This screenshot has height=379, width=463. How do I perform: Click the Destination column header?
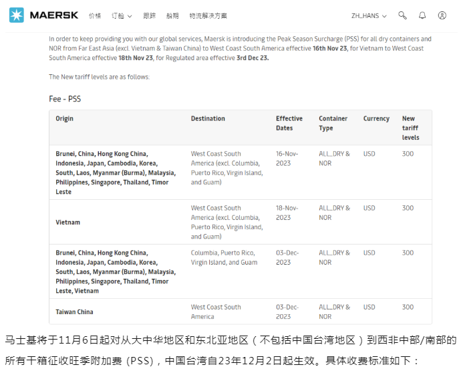(208, 118)
